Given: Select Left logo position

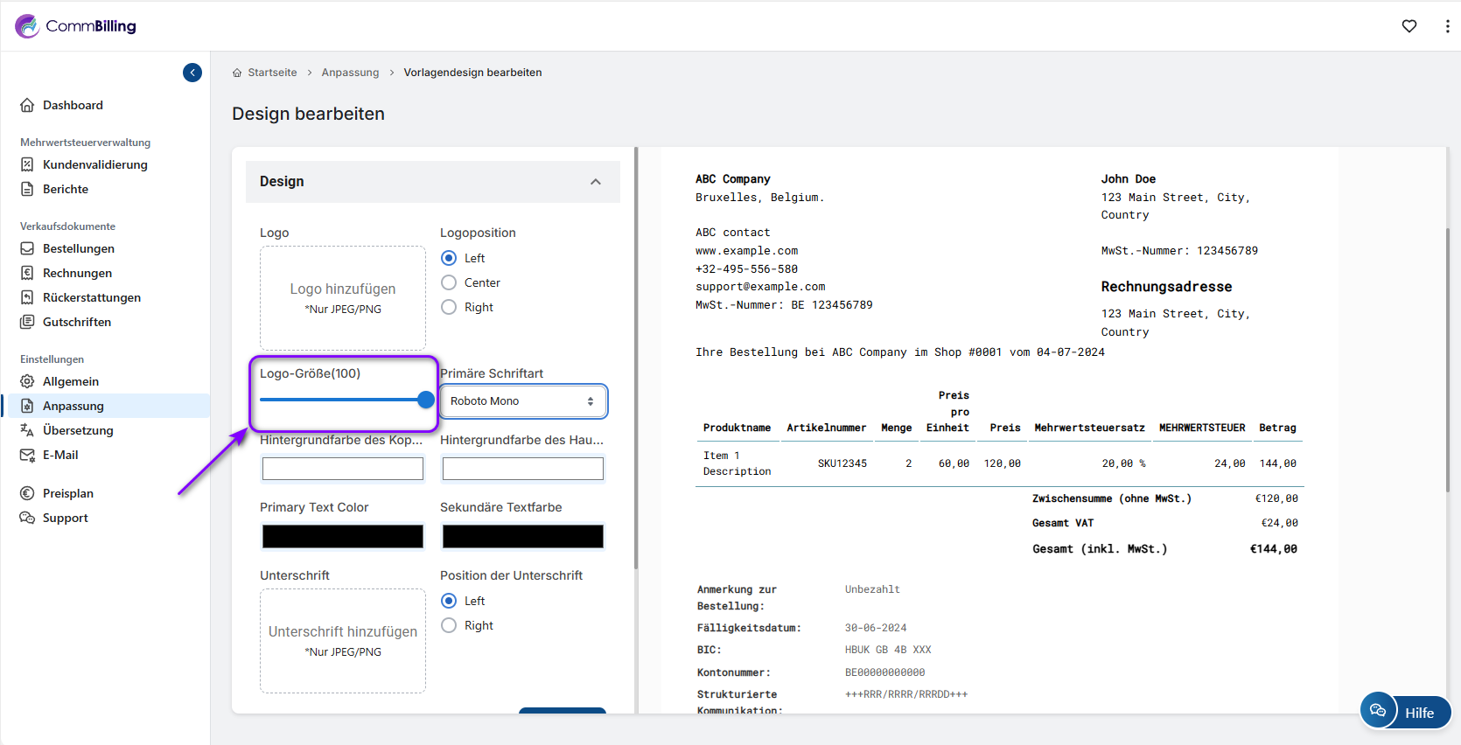Looking at the screenshot, I should click(x=449, y=258).
